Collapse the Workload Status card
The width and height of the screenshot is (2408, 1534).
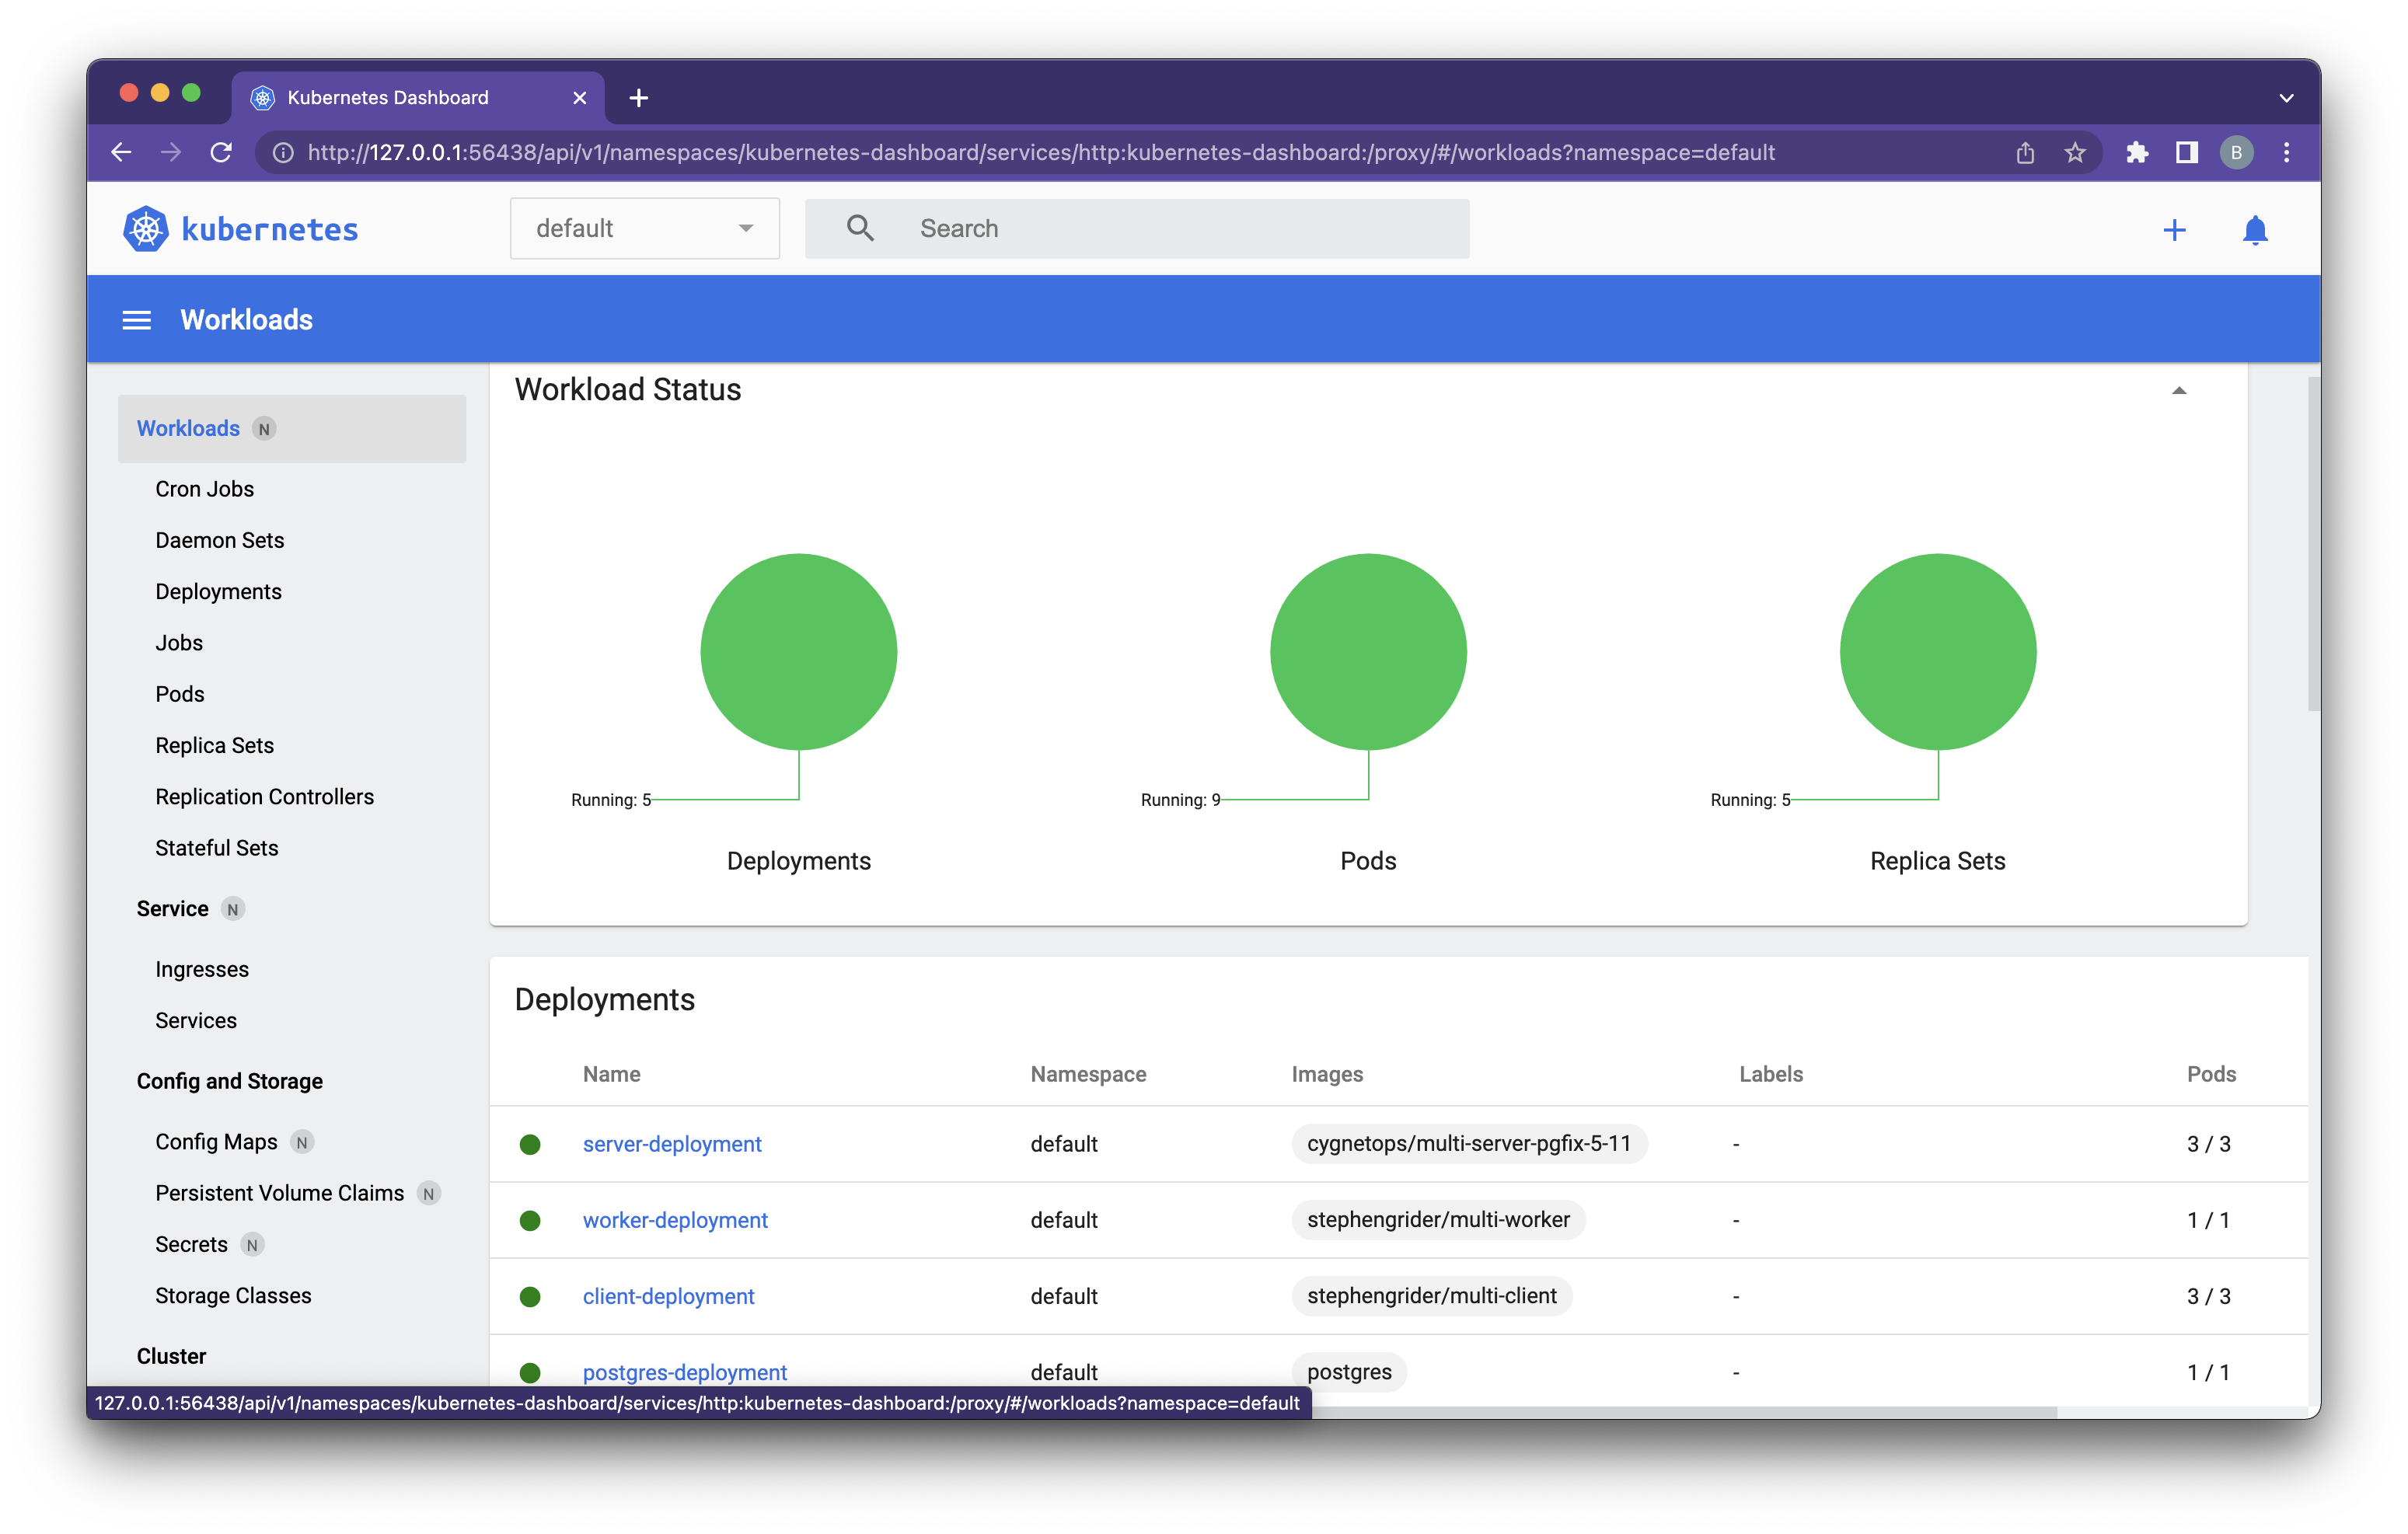pyautogui.click(x=2179, y=390)
